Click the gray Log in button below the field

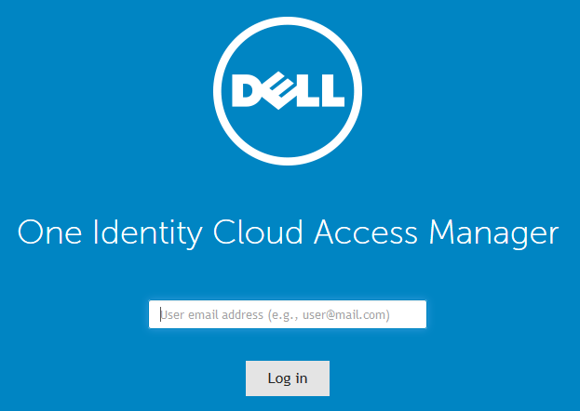(288, 378)
